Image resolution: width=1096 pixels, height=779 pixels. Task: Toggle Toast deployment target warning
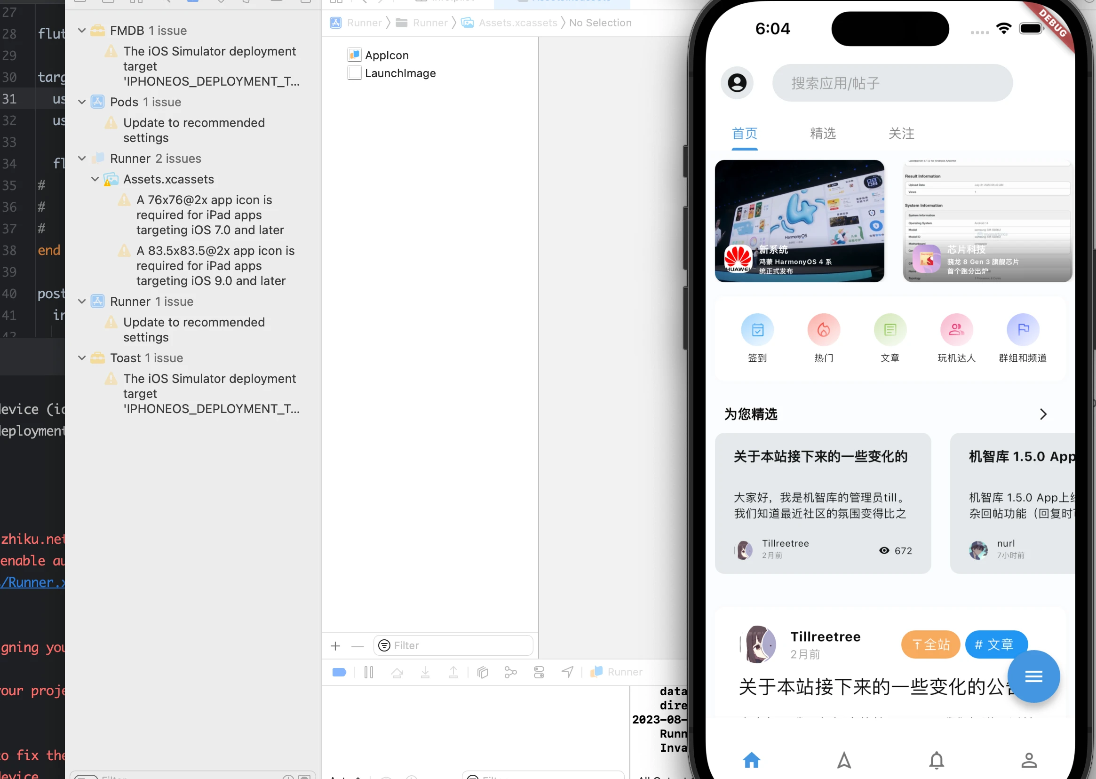coord(81,358)
